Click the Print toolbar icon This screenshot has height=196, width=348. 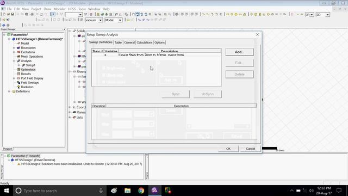[32, 14]
